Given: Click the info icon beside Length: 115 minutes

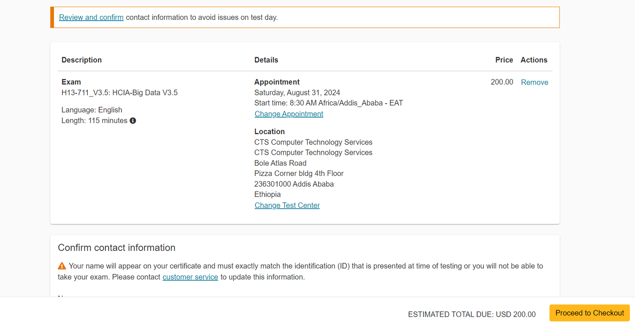Looking at the screenshot, I should pos(133,121).
